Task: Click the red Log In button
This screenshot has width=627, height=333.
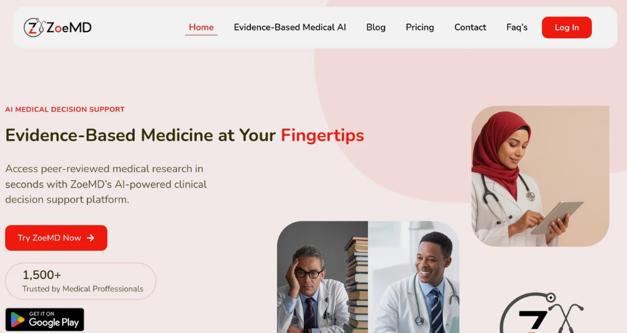Action: [567, 27]
